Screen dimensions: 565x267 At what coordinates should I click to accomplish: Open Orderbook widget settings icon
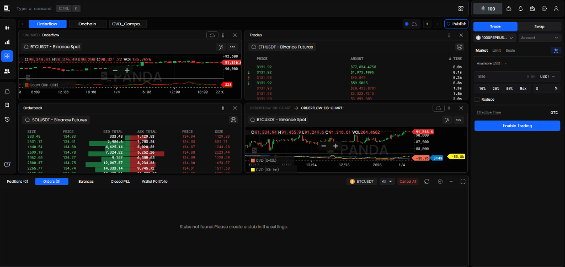[x=233, y=119]
